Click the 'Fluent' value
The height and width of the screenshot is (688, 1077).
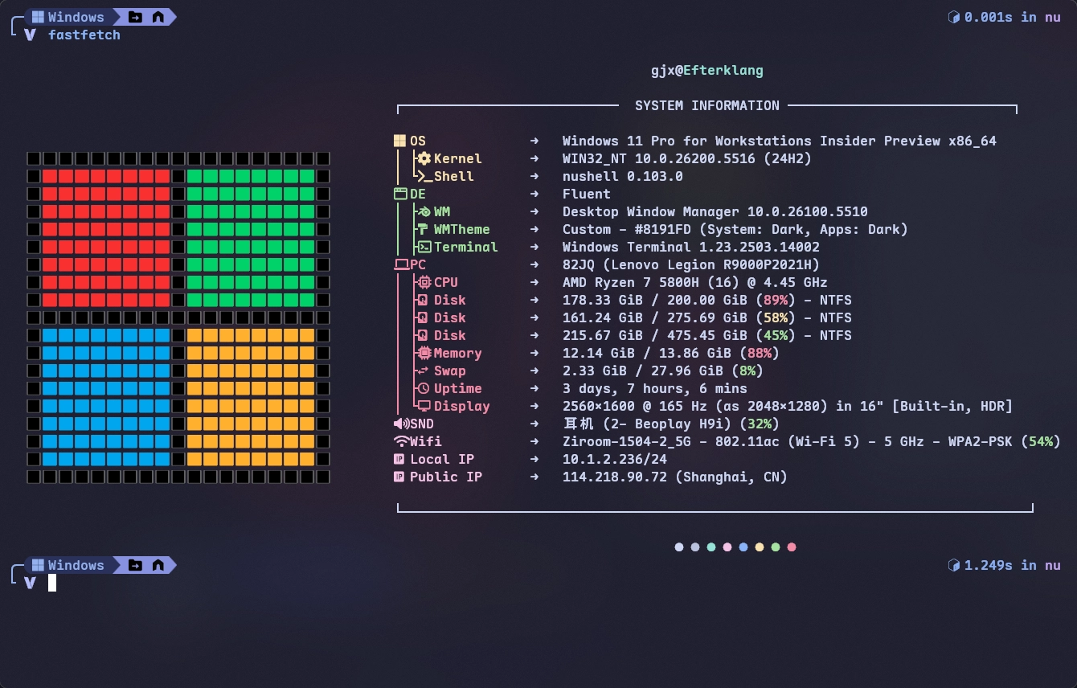coord(587,194)
